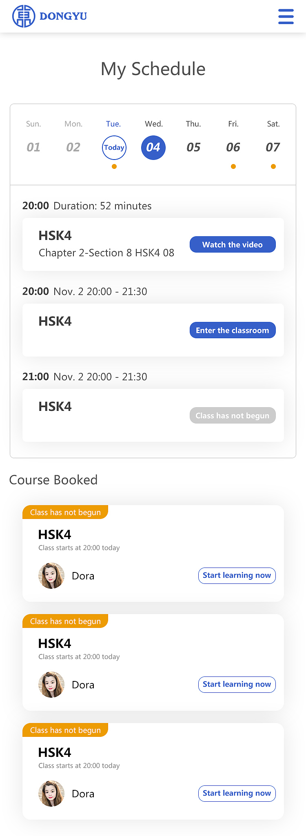
Task: Select Wednesday 04 in calendar
Action: tap(153, 147)
